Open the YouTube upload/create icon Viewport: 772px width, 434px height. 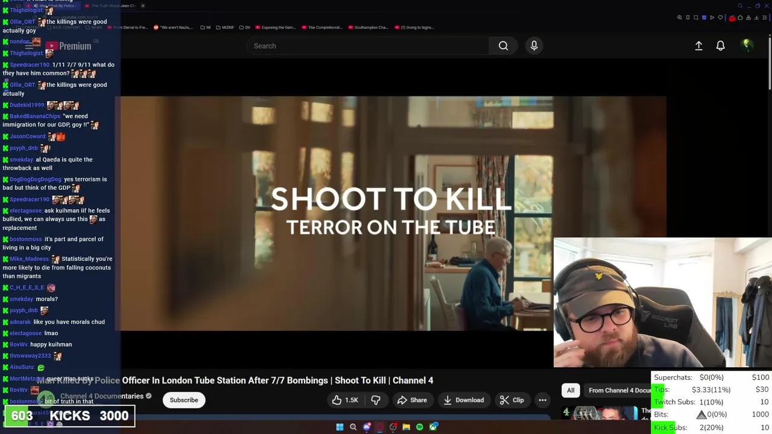pos(698,46)
